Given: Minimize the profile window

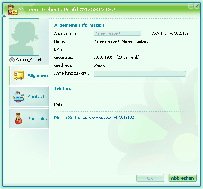Looking at the screenshot, I should coord(191,6).
